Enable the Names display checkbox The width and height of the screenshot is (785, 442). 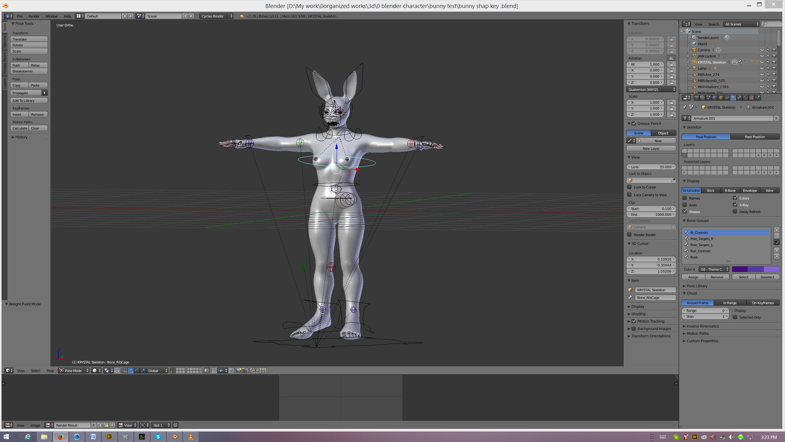(x=685, y=198)
